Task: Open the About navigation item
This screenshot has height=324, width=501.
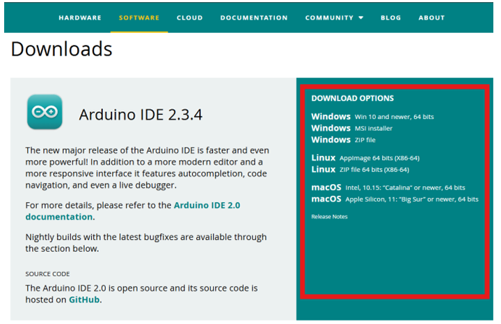Action: (x=431, y=18)
